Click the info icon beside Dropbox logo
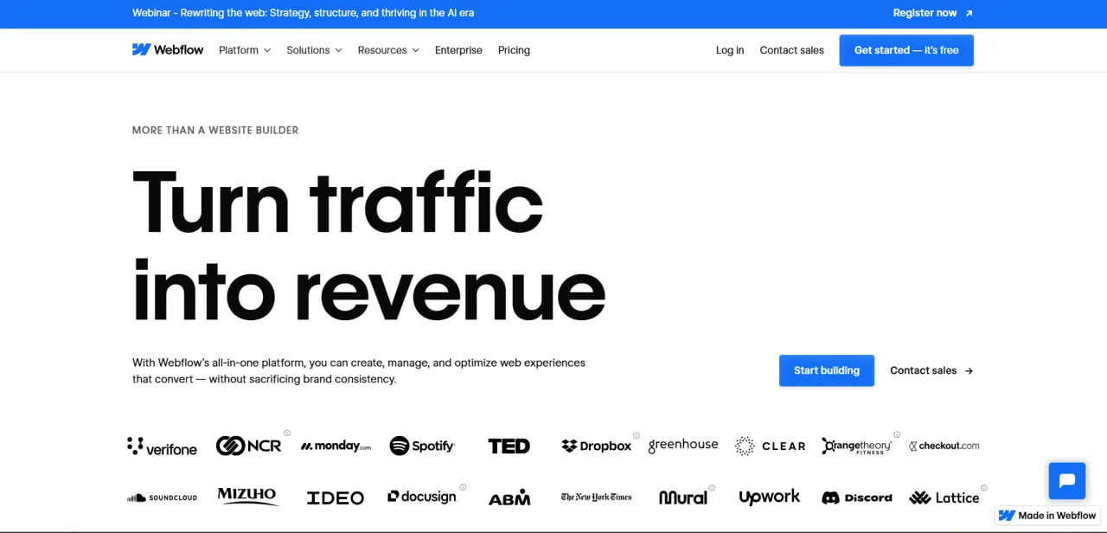 click(x=637, y=435)
